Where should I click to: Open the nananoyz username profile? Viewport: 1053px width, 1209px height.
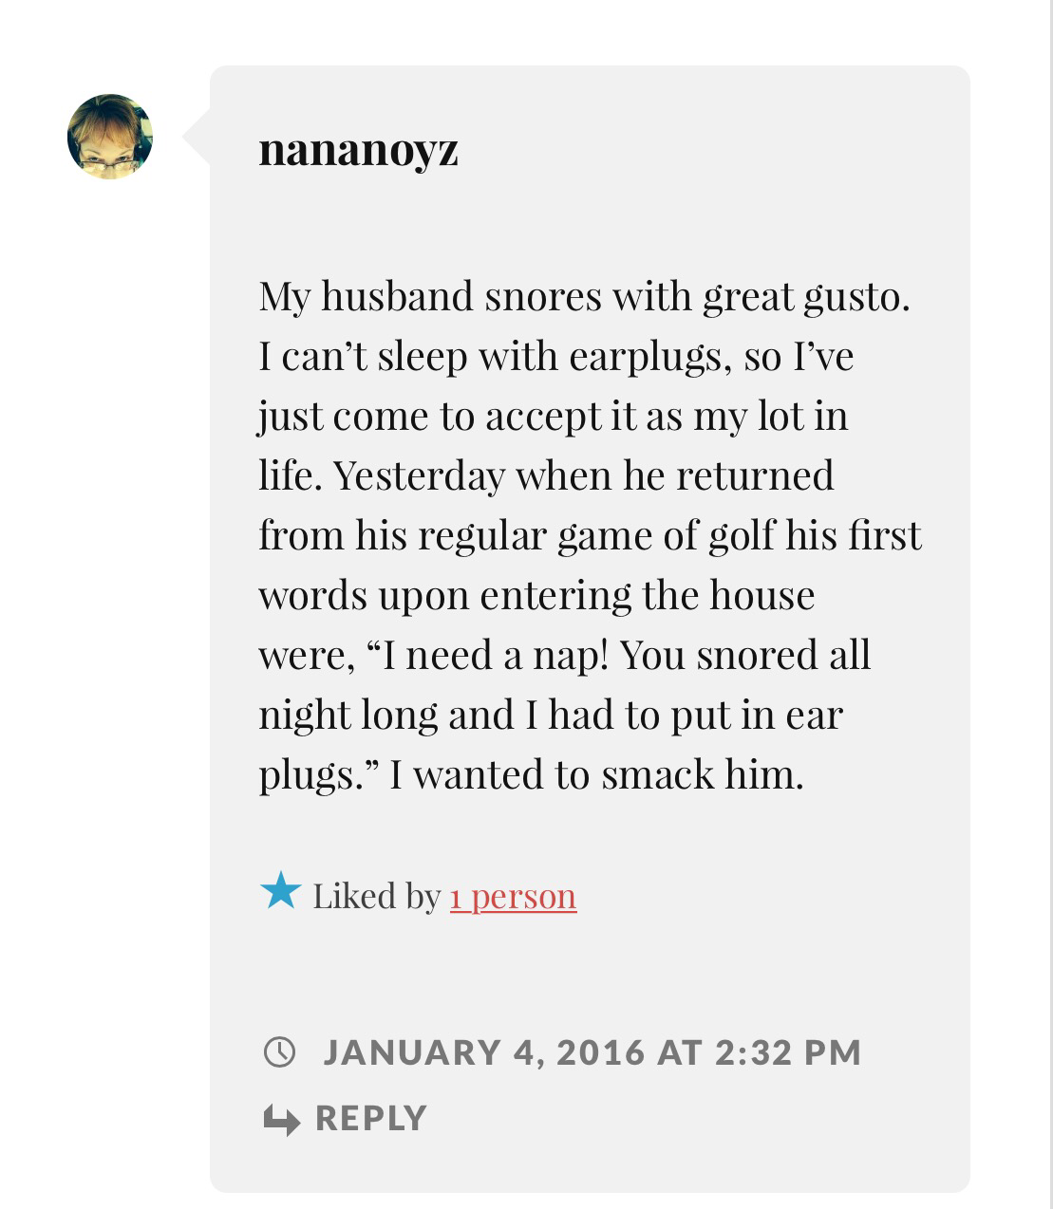(x=358, y=149)
